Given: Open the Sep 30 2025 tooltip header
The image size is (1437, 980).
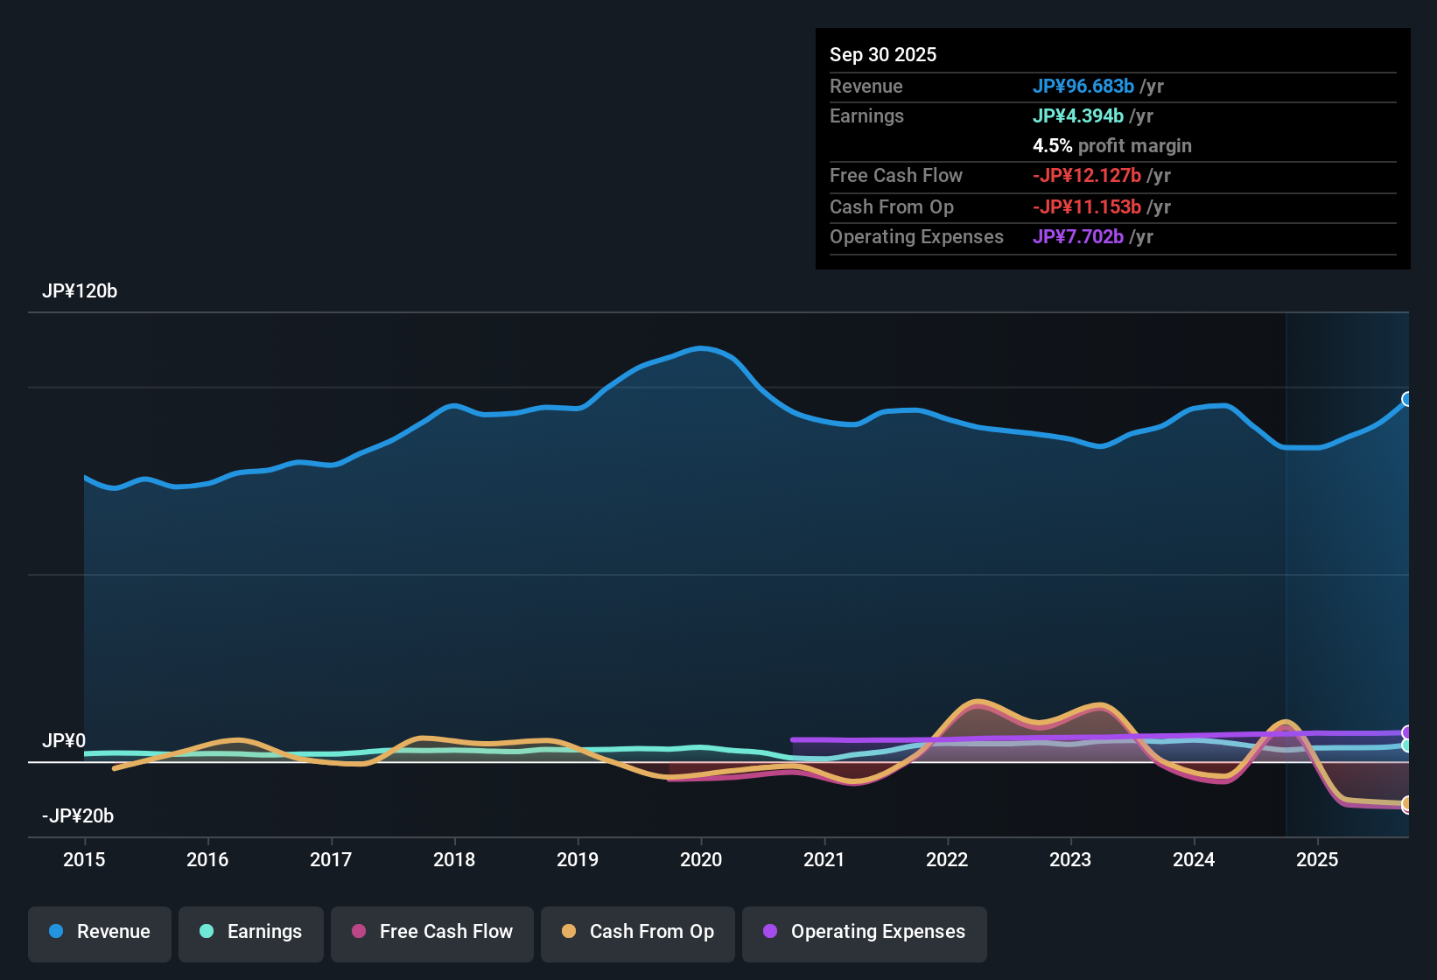Looking at the screenshot, I should pyautogui.click(x=883, y=54).
